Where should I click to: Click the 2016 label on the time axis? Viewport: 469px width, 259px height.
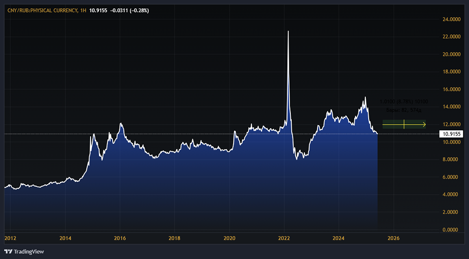[x=120, y=238]
